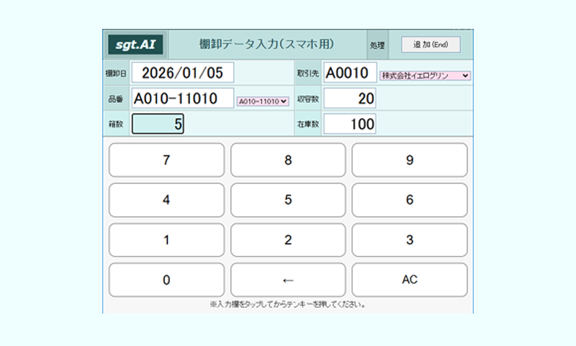
Task: Tap keypad number 1
Action: 166,240
